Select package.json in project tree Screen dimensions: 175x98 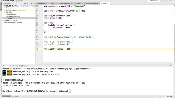[12, 14]
